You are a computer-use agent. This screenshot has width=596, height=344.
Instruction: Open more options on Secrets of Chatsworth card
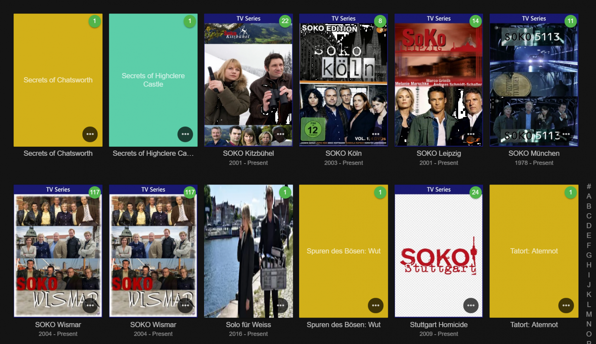pos(90,134)
